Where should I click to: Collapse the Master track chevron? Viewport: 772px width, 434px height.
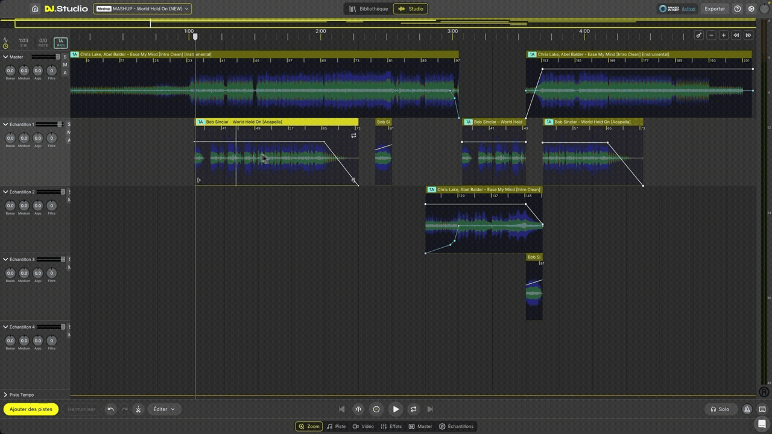5,57
